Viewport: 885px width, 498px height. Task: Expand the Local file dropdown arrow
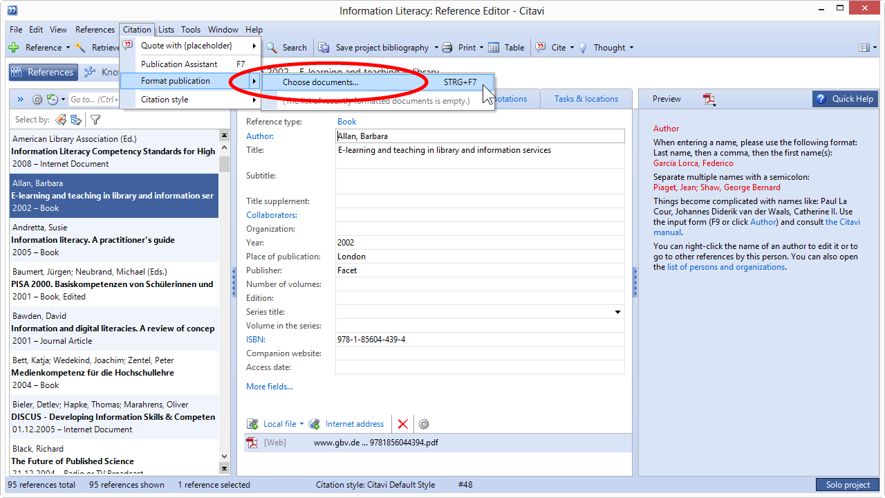301,424
